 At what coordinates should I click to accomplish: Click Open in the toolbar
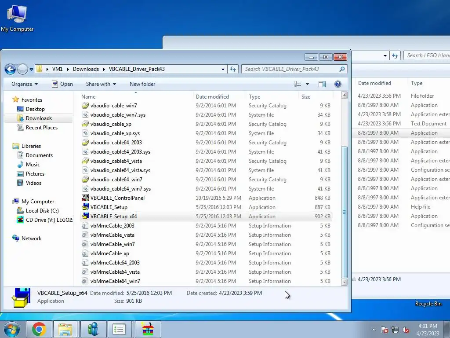click(62, 84)
